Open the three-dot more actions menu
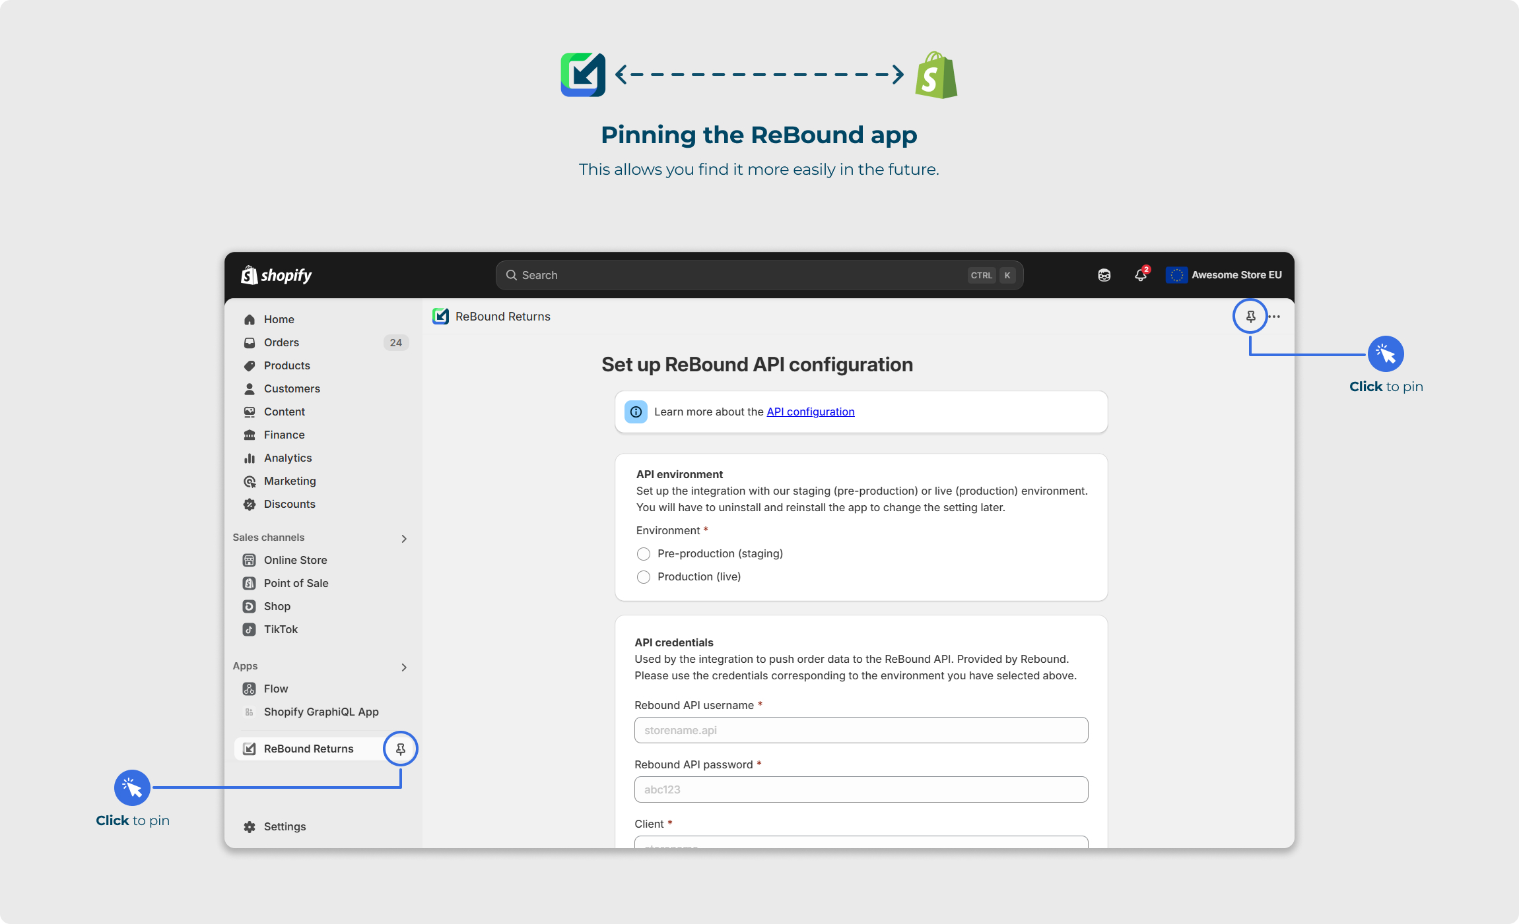The image size is (1519, 924). point(1275,317)
